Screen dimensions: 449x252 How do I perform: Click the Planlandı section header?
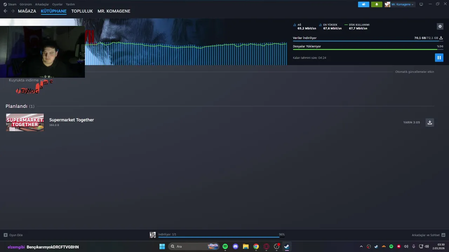pos(20,106)
